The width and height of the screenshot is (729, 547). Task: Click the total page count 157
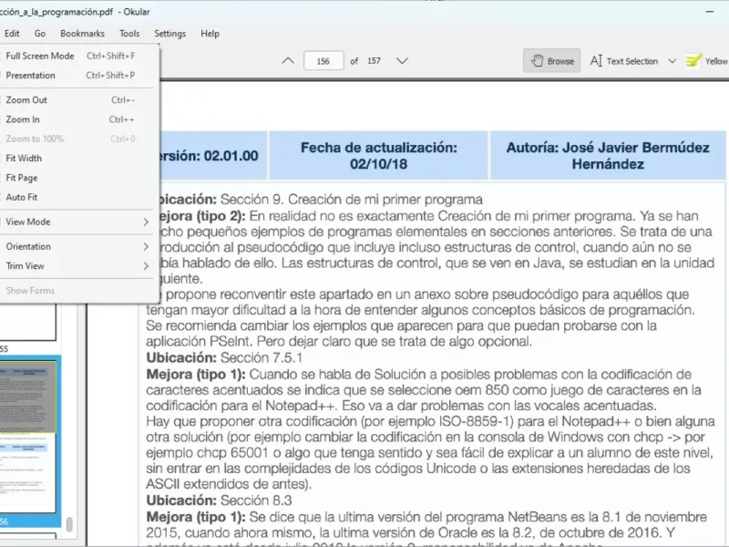pyautogui.click(x=374, y=61)
